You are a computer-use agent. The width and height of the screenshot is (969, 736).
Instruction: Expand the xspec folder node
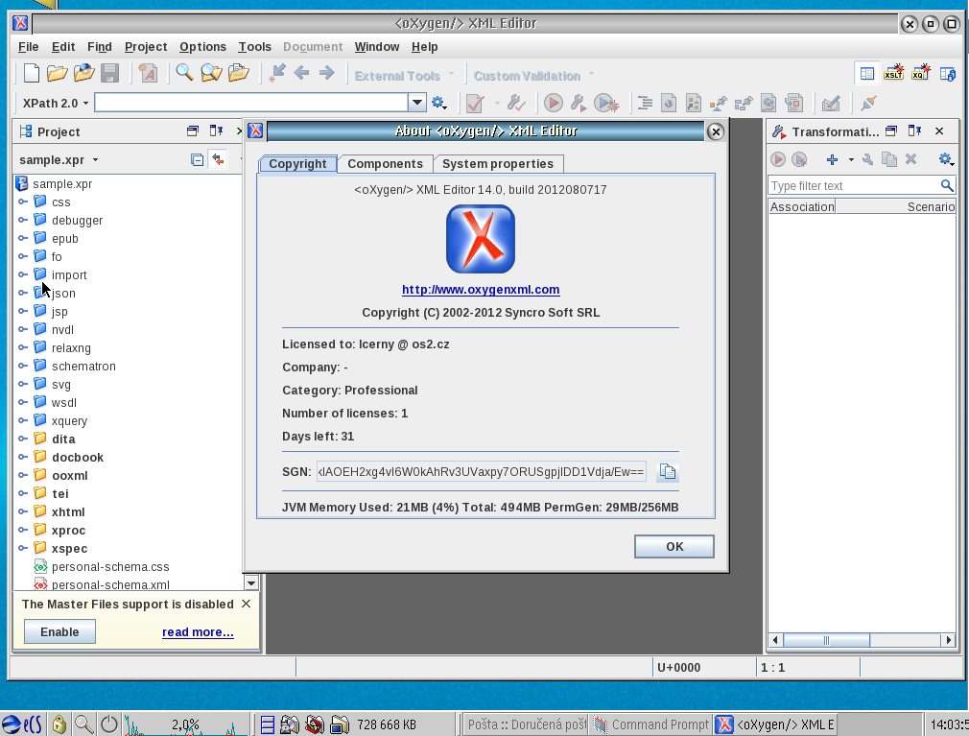(22, 548)
